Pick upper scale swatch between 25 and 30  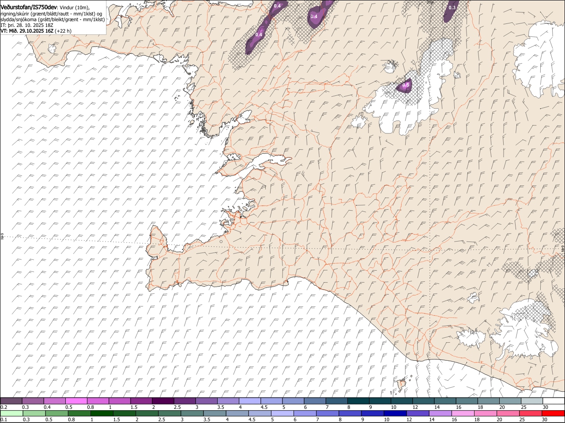(532, 401)
